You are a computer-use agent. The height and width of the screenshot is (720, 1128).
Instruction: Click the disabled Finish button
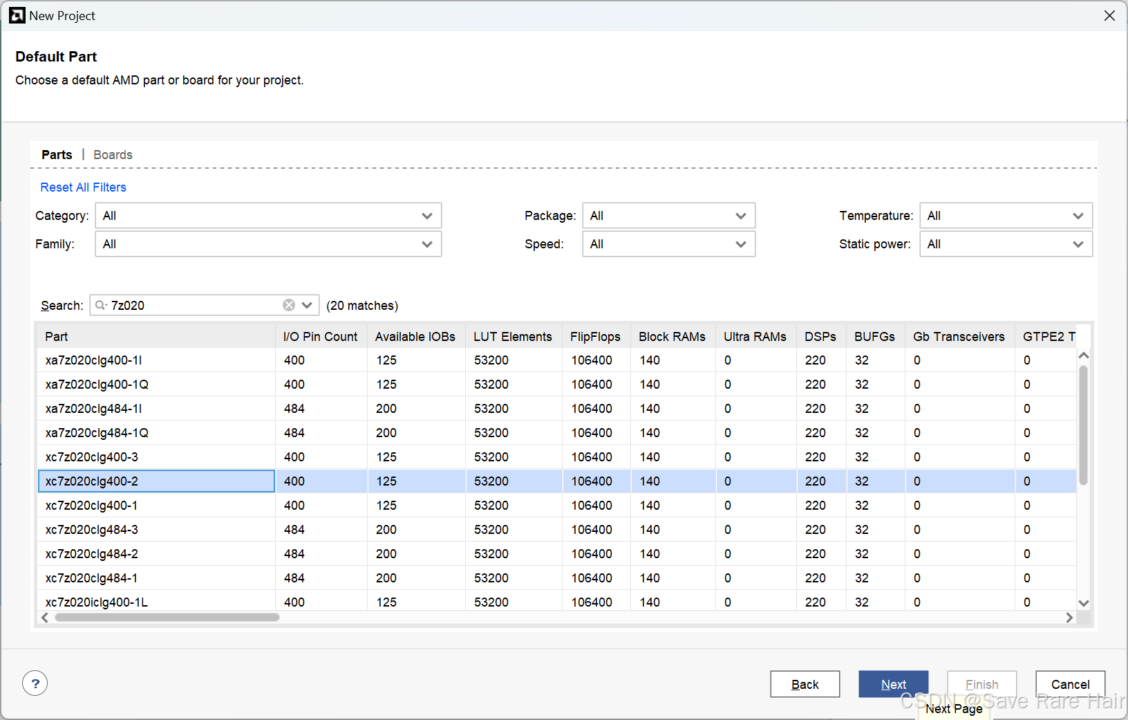(x=982, y=684)
